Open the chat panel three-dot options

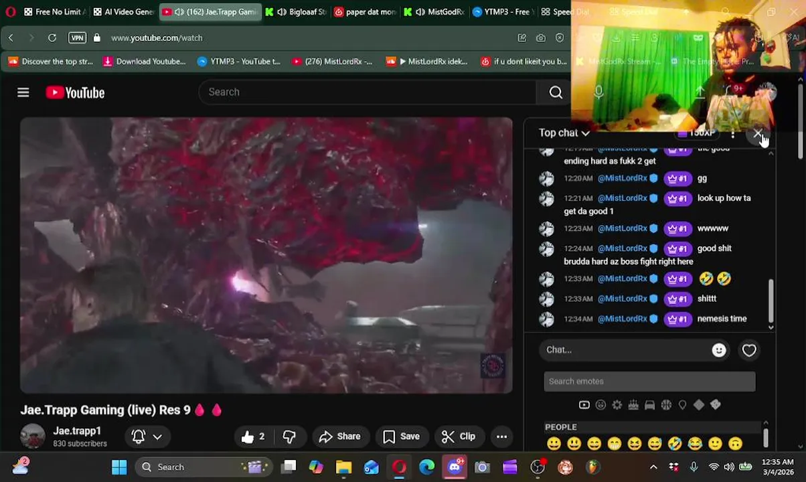733,134
